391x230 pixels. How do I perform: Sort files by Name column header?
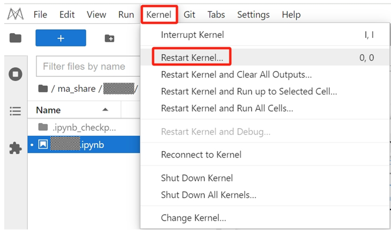pyautogui.click(x=48, y=110)
